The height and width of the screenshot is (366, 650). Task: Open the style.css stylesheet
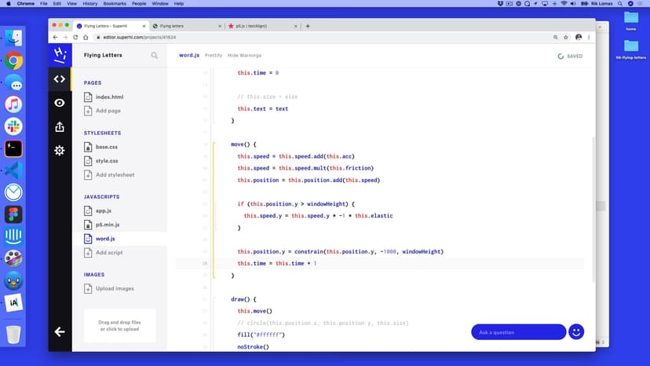(106, 161)
